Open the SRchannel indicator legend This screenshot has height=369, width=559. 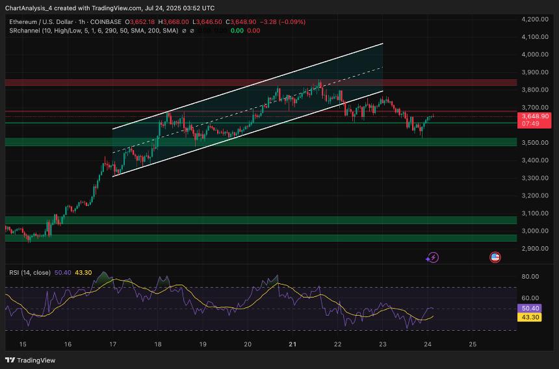tap(23, 31)
